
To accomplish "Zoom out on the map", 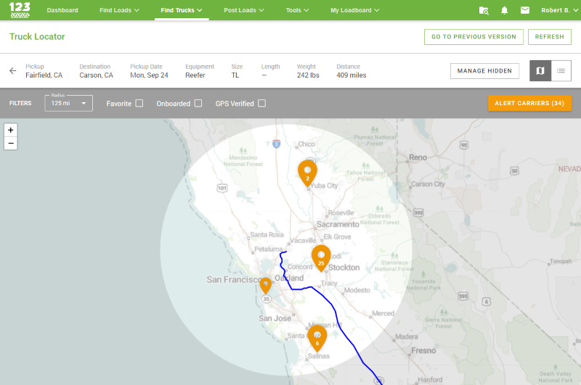I will click(x=11, y=144).
